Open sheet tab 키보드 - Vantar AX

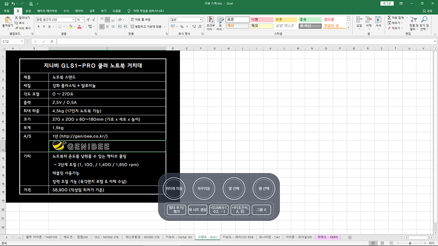(x=179, y=237)
